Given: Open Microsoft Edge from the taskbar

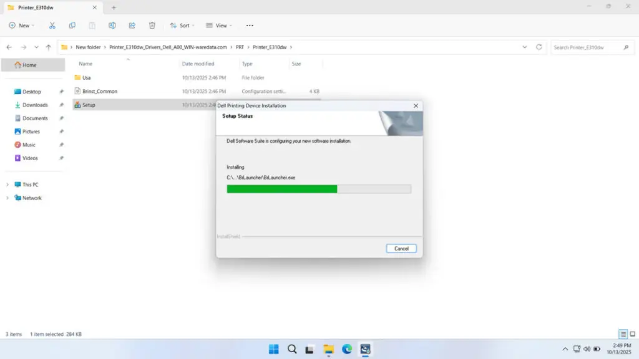Looking at the screenshot, I should coord(347,349).
